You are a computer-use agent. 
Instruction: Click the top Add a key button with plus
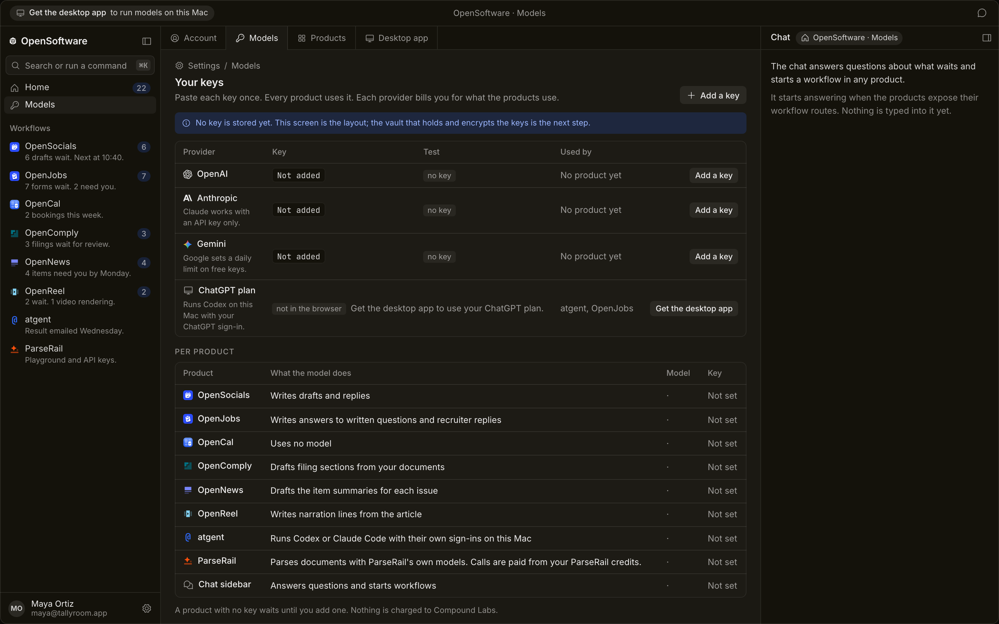713,95
